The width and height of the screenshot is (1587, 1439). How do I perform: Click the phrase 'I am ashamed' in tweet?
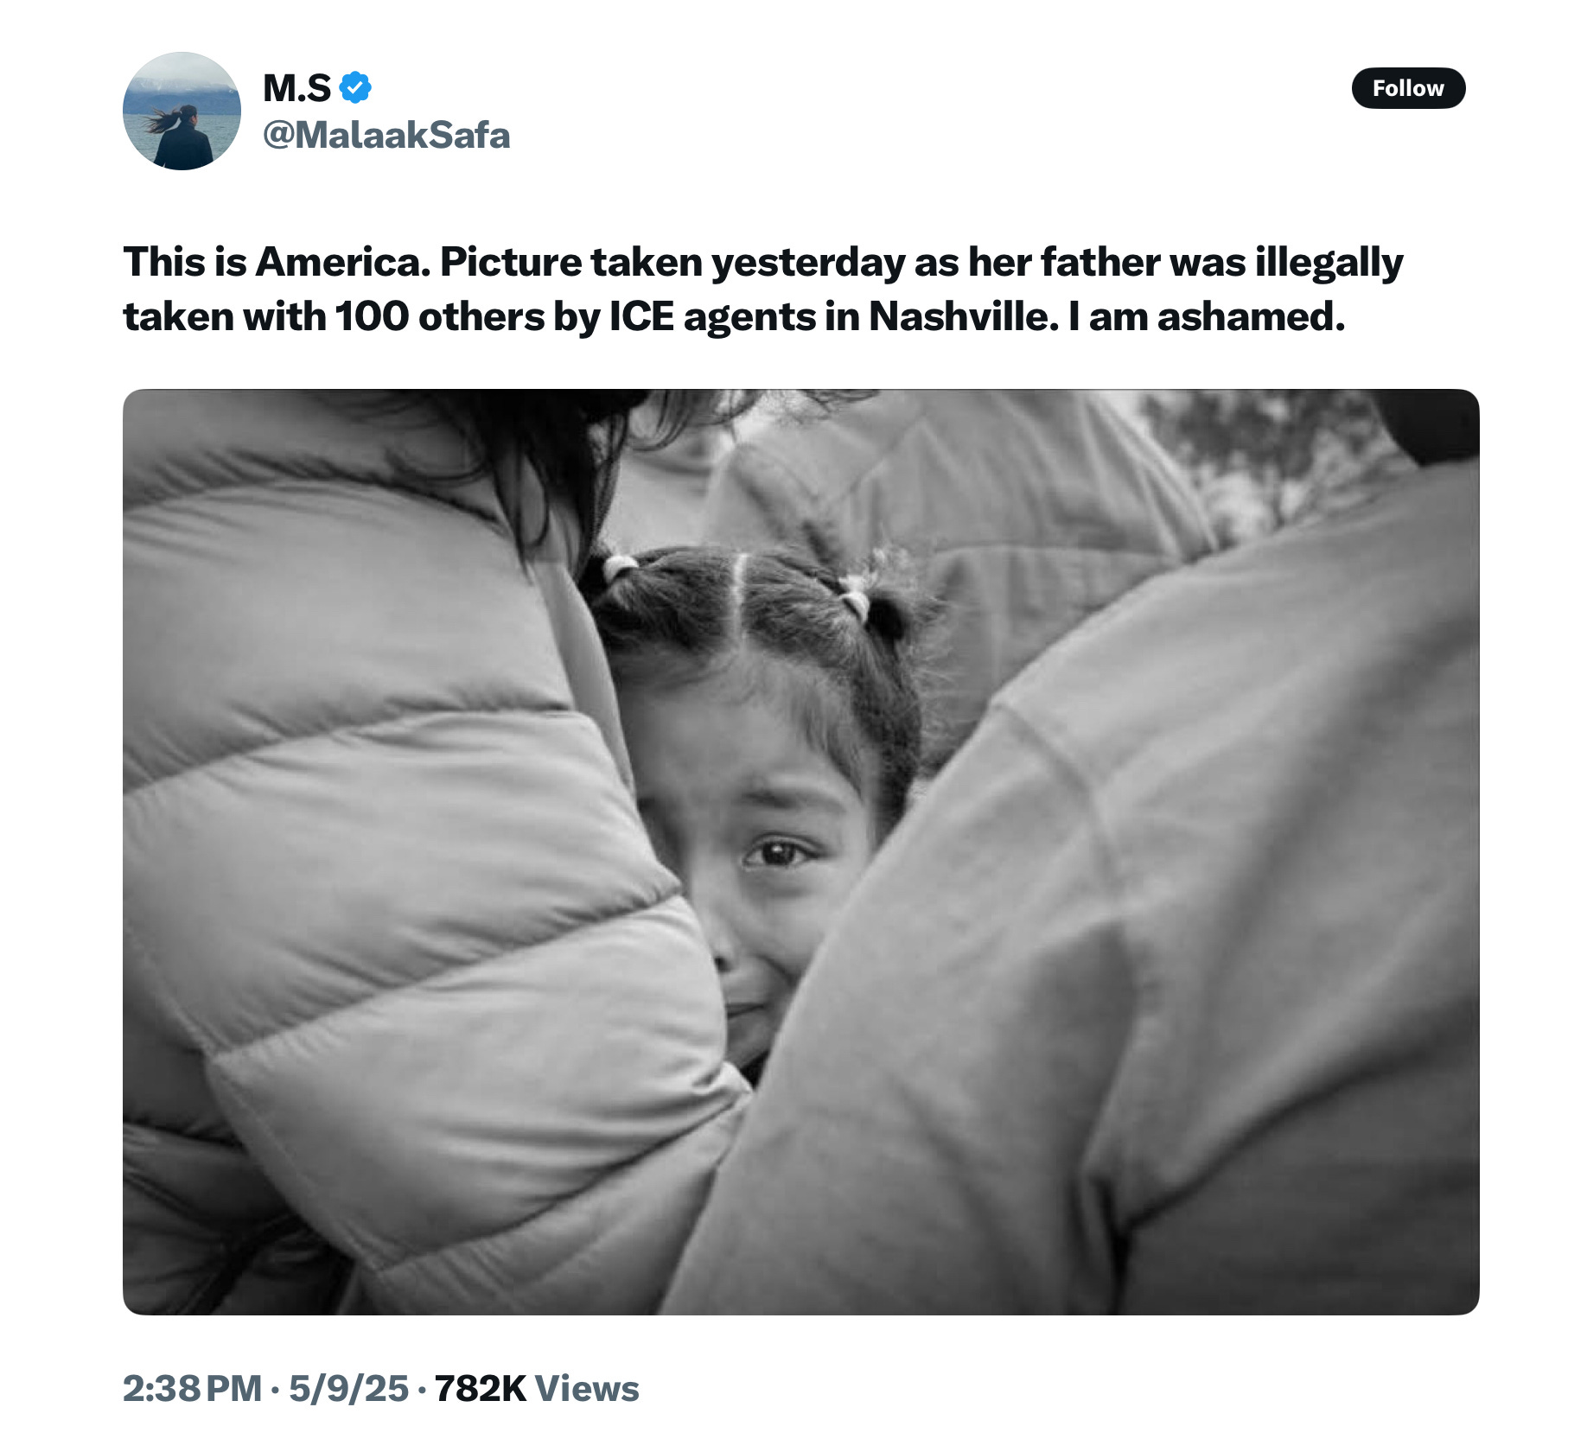pos(1207,316)
